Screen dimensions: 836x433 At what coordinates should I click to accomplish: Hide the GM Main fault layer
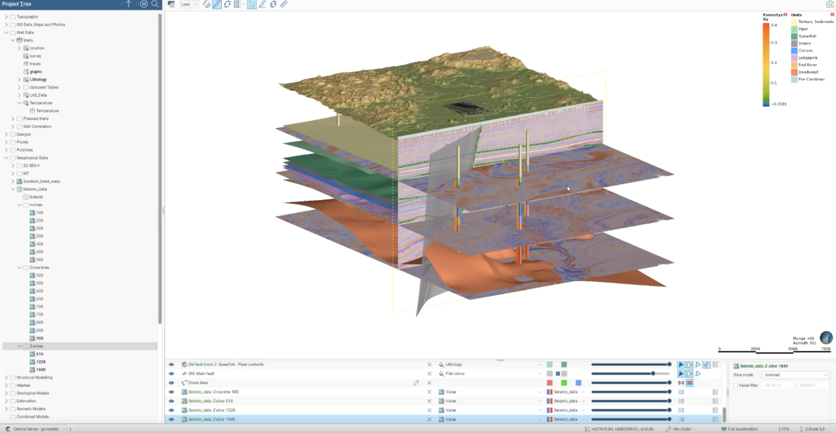(x=171, y=374)
